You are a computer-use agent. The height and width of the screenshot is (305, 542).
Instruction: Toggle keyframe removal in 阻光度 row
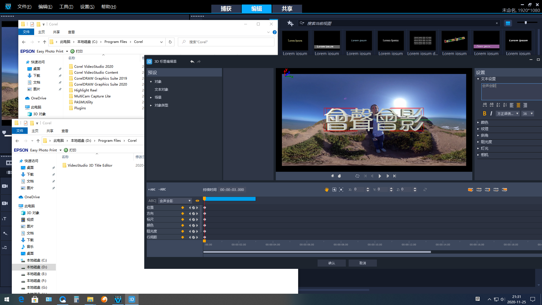193,231
